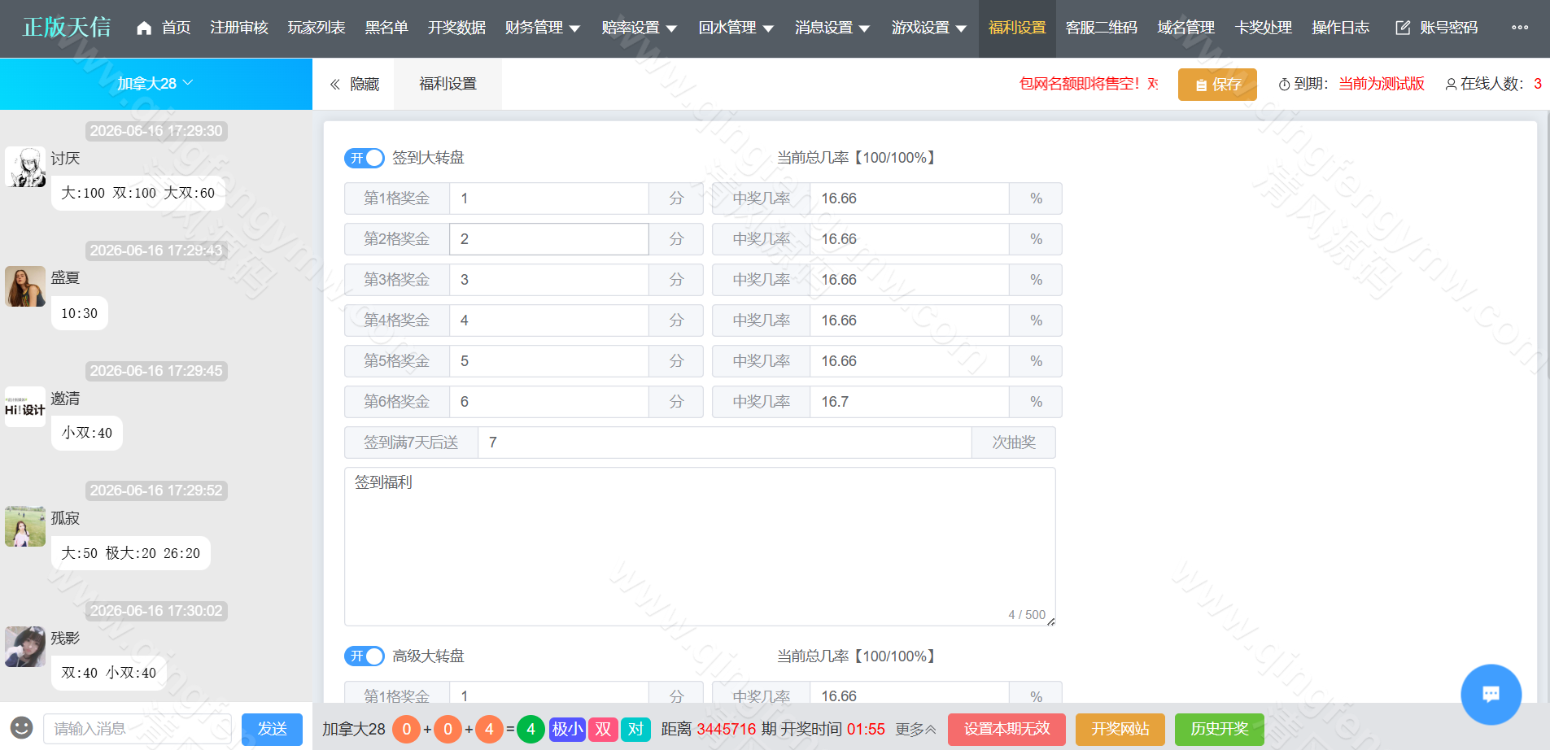Open the emoji picker smiley icon

(x=21, y=727)
